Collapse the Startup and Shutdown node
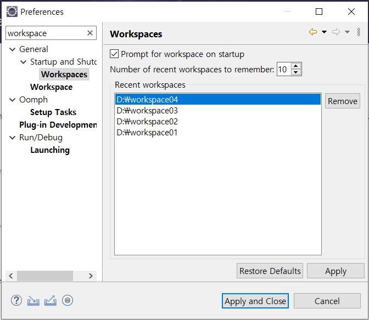369x320 pixels. pyautogui.click(x=23, y=62)
